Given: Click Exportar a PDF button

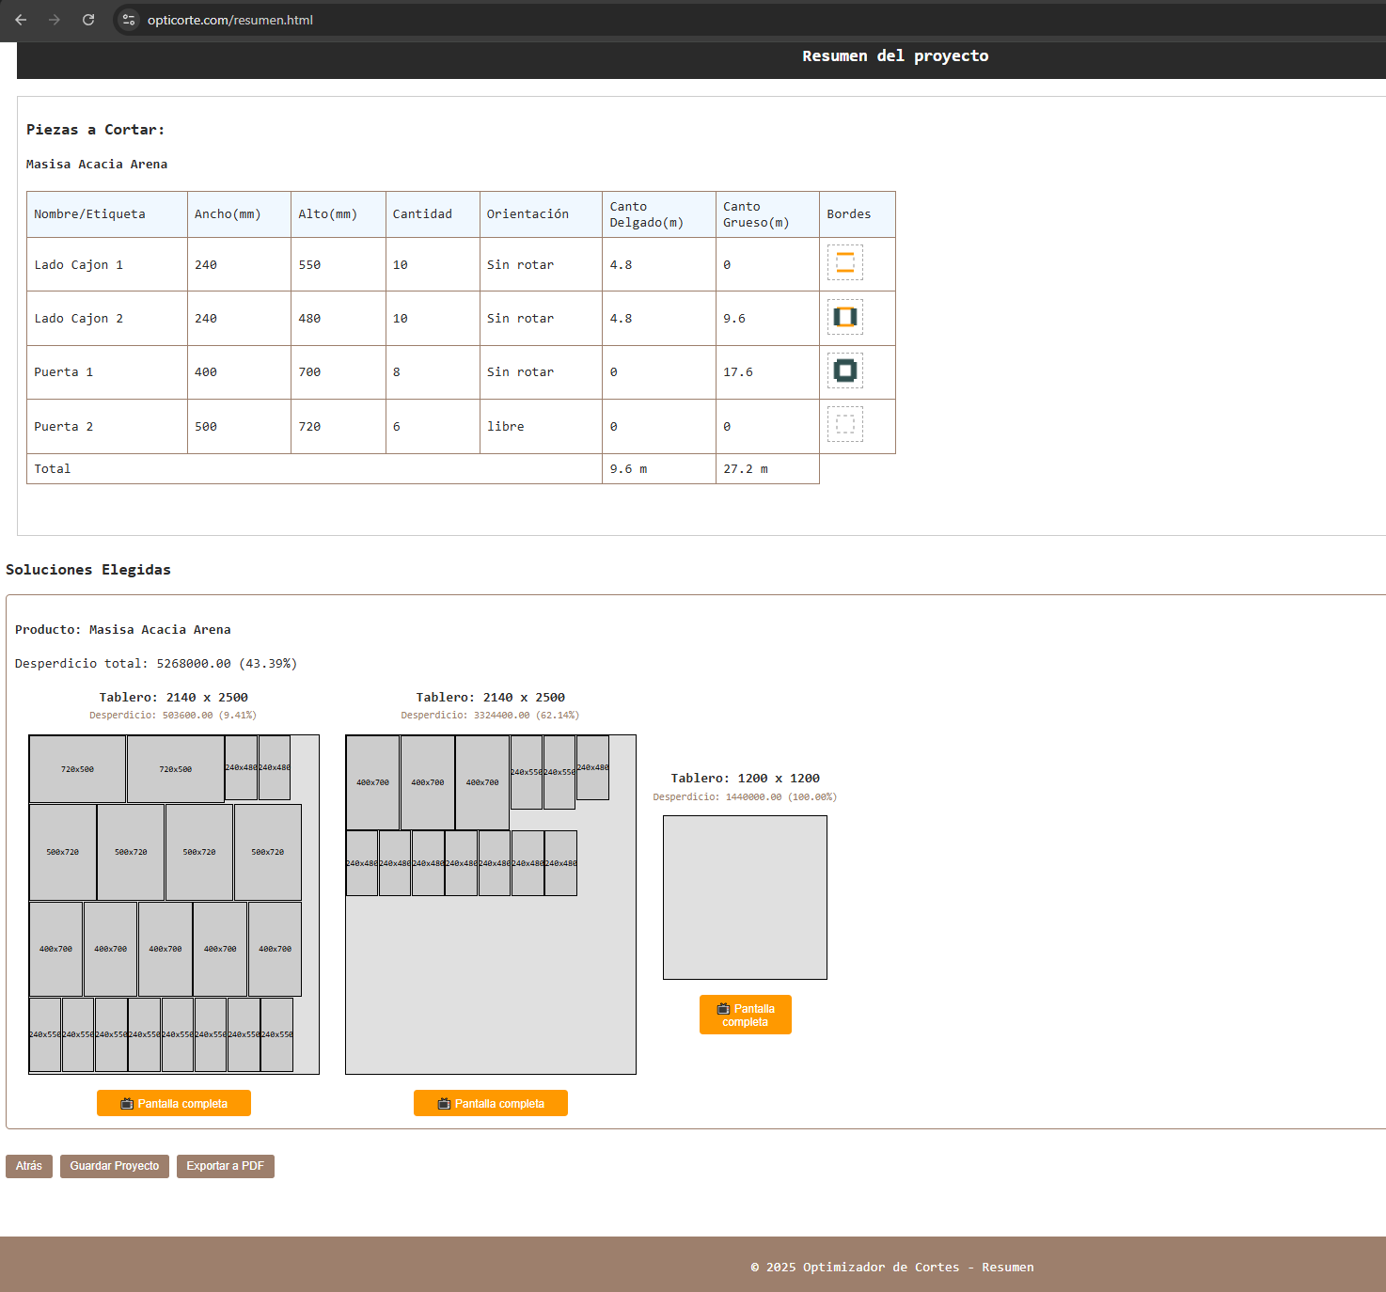Looking at the screenshot, I should pos(226,1166).
